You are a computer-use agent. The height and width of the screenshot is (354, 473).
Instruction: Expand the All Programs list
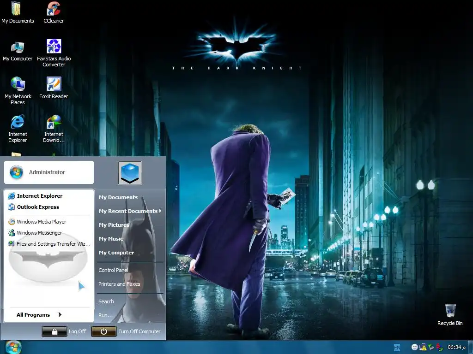pyautogui.click(x=39, y=315)
